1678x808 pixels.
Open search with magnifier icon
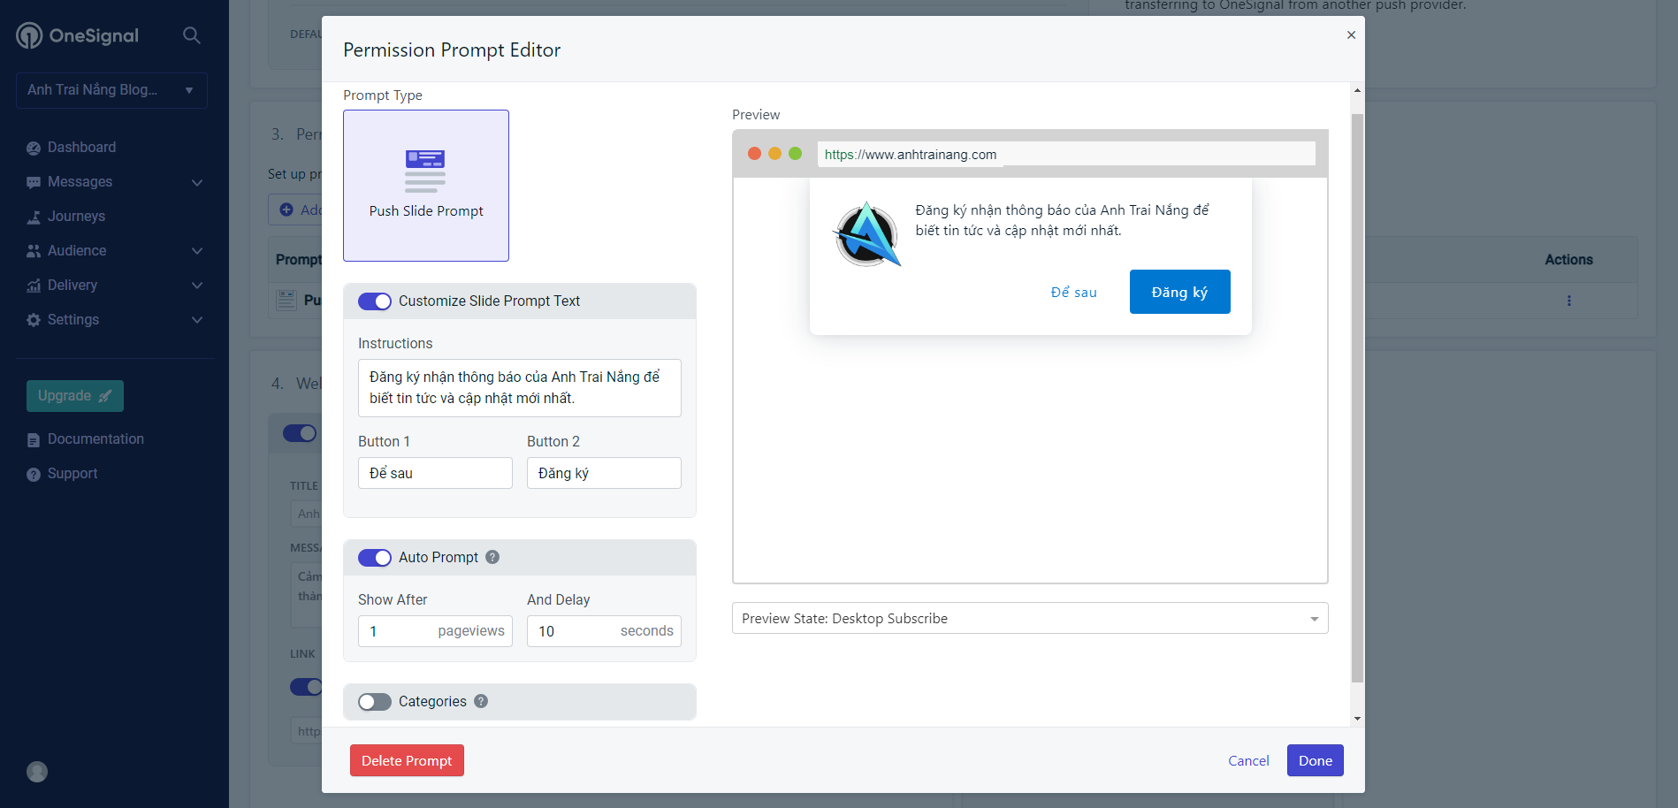[191, 35]
